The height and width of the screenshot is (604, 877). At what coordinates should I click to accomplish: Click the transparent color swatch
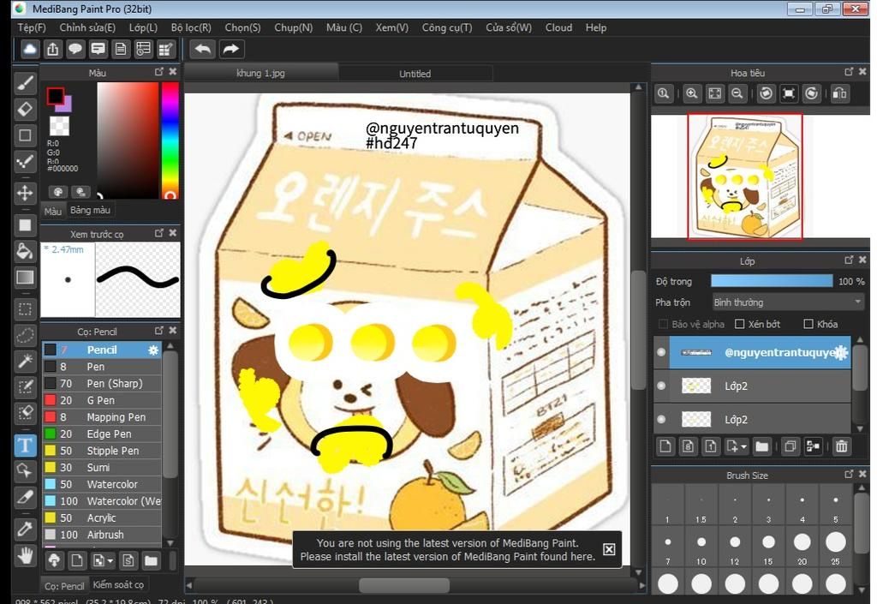pyautogui.click(x=59, y=125)
